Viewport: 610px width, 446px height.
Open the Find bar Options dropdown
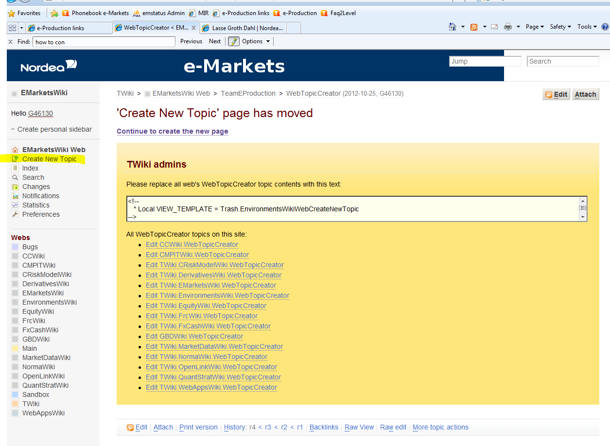256,41
